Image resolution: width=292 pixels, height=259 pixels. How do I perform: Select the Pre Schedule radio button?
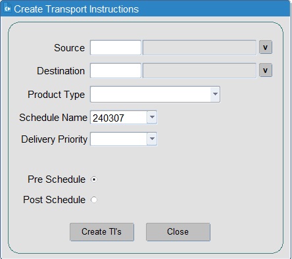pos(94,179)
